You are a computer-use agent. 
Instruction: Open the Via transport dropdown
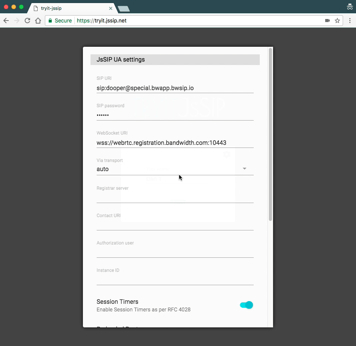click(175, 169)
